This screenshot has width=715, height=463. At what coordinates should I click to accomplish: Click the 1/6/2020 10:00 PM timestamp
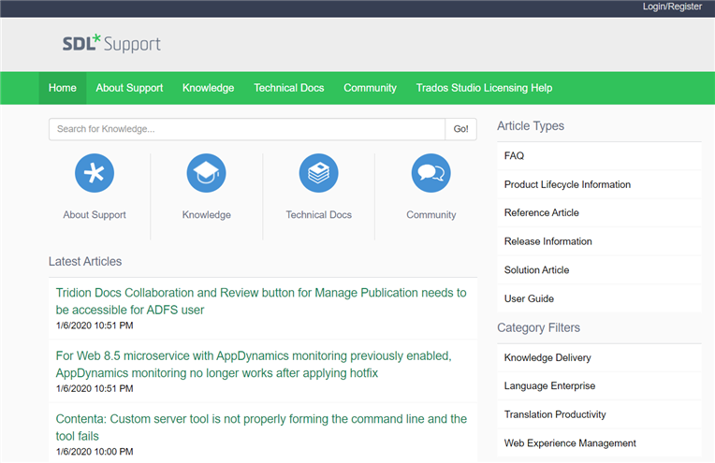point(95,452)
